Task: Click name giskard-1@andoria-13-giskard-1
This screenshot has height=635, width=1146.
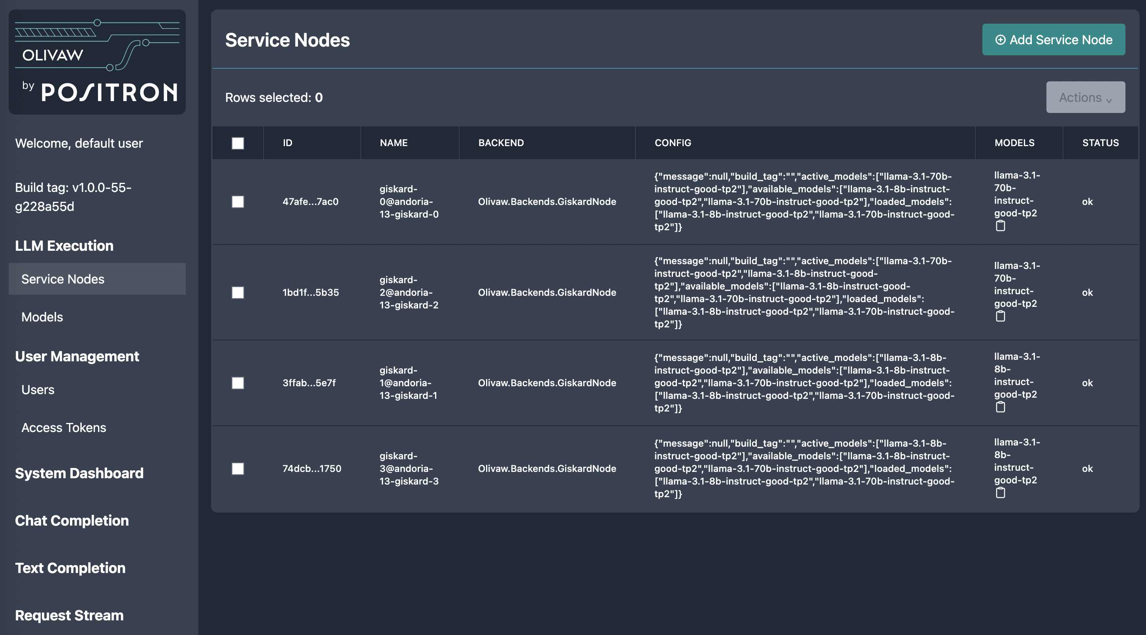Action: pyautogui.click(x=408, y=382)
